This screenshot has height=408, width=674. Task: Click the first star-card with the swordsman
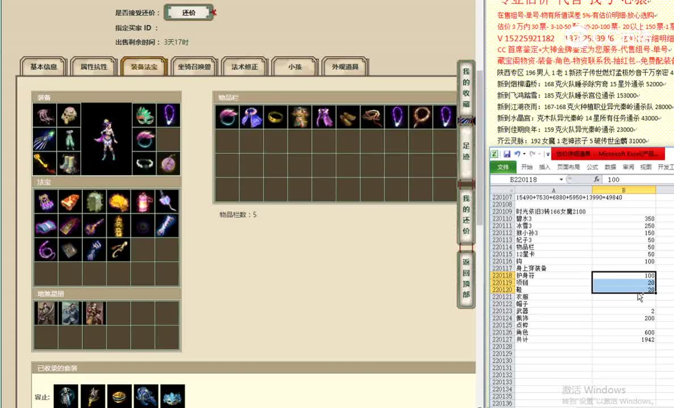45,313
